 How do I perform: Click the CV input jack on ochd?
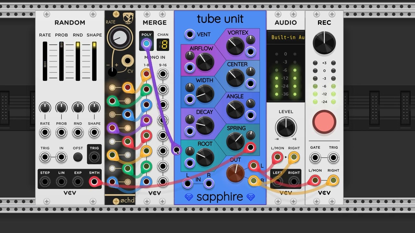pos(128,61)
